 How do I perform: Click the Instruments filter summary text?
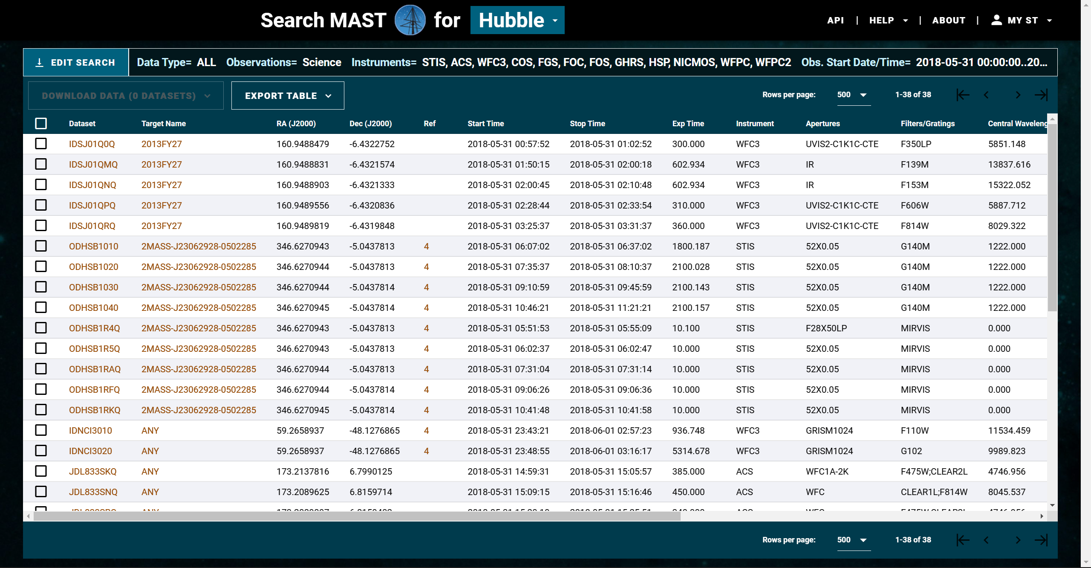click(x=571, y=62)
